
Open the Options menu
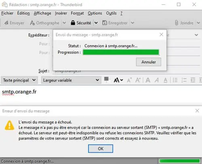coord(95,13)
